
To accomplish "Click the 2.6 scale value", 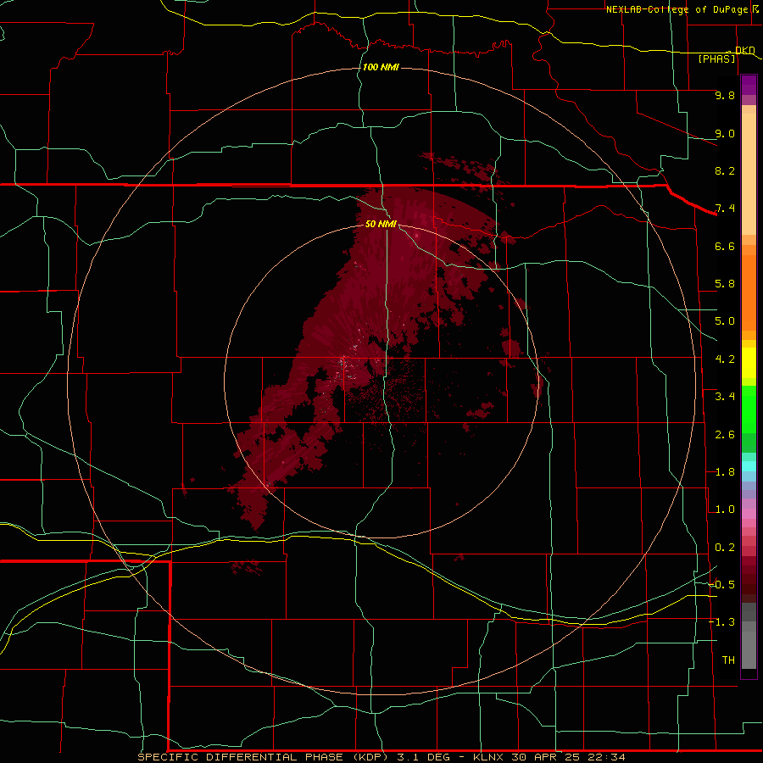I will point(725,435).
